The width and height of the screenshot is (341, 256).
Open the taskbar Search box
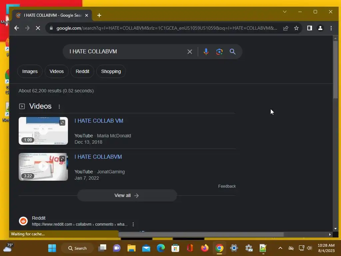[77, 248]
